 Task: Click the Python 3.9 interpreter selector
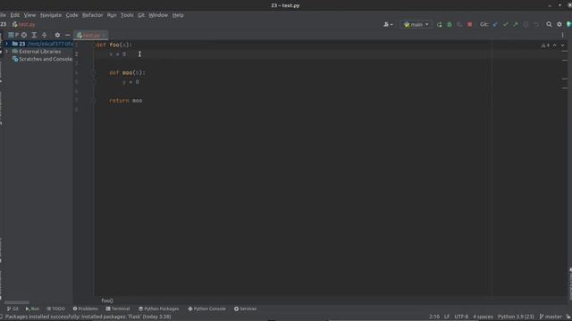[516, 317]
